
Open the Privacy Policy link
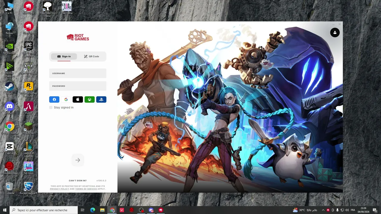60,189
